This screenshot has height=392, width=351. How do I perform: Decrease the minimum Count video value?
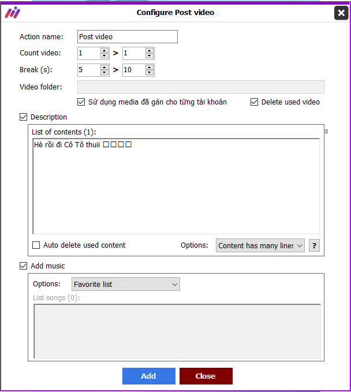(104, 56)
